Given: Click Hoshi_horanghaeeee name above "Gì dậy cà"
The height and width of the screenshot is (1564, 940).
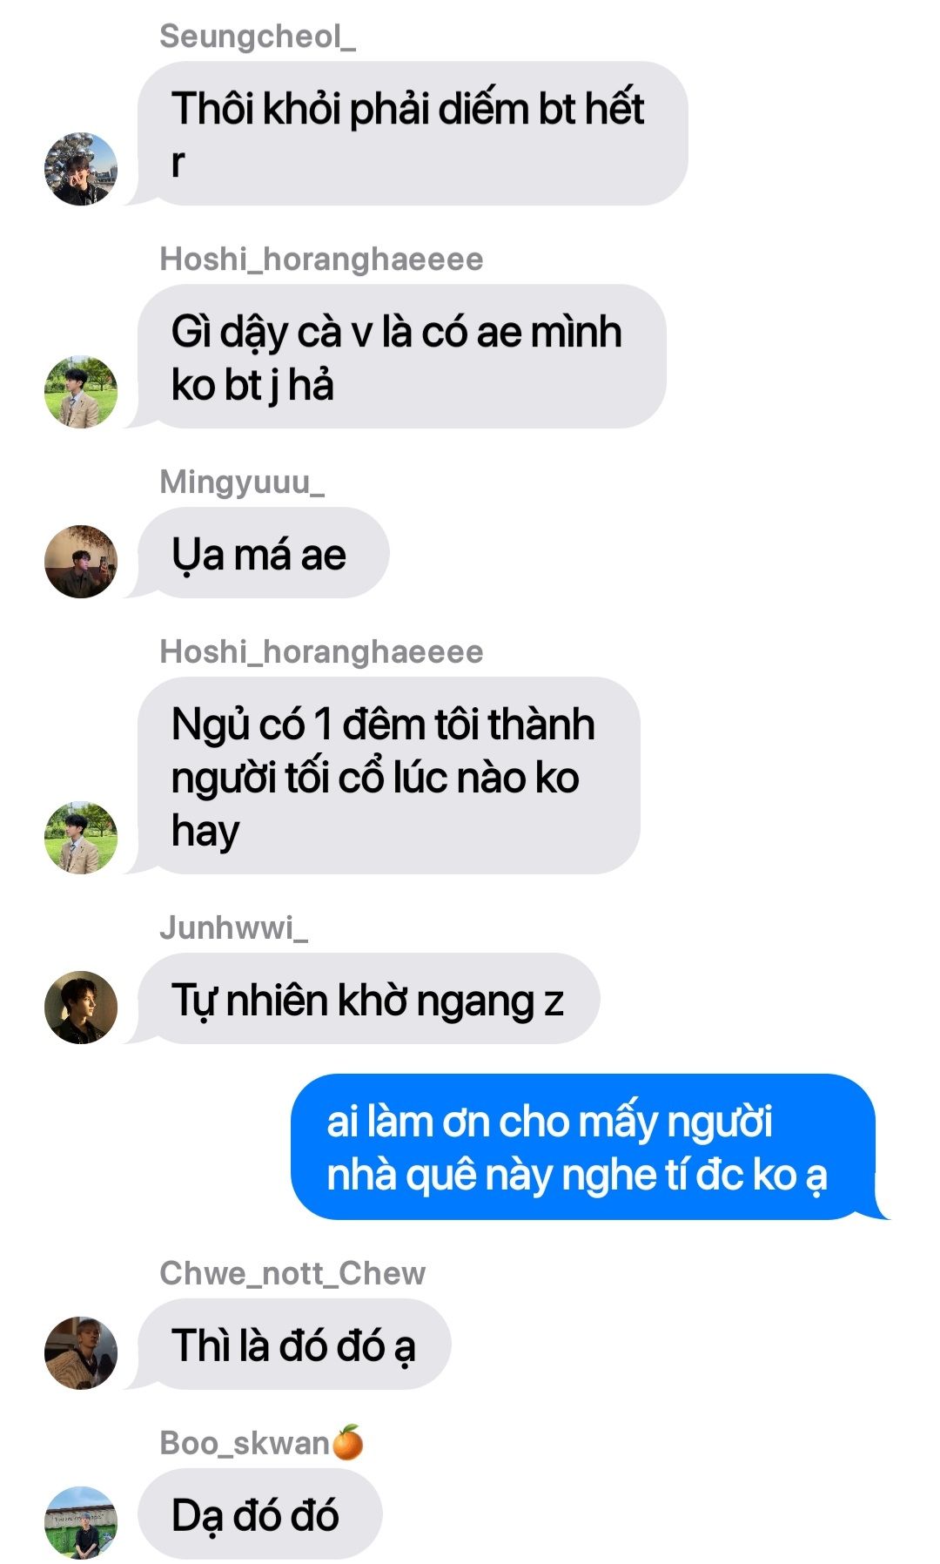Looking at the screenshot, I should click(x=321, y=260).
